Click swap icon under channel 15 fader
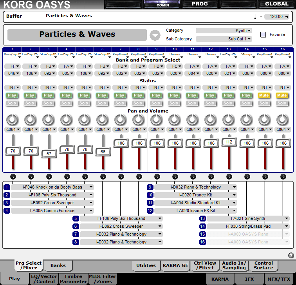 pyautogui.click(x=265, y=177)
